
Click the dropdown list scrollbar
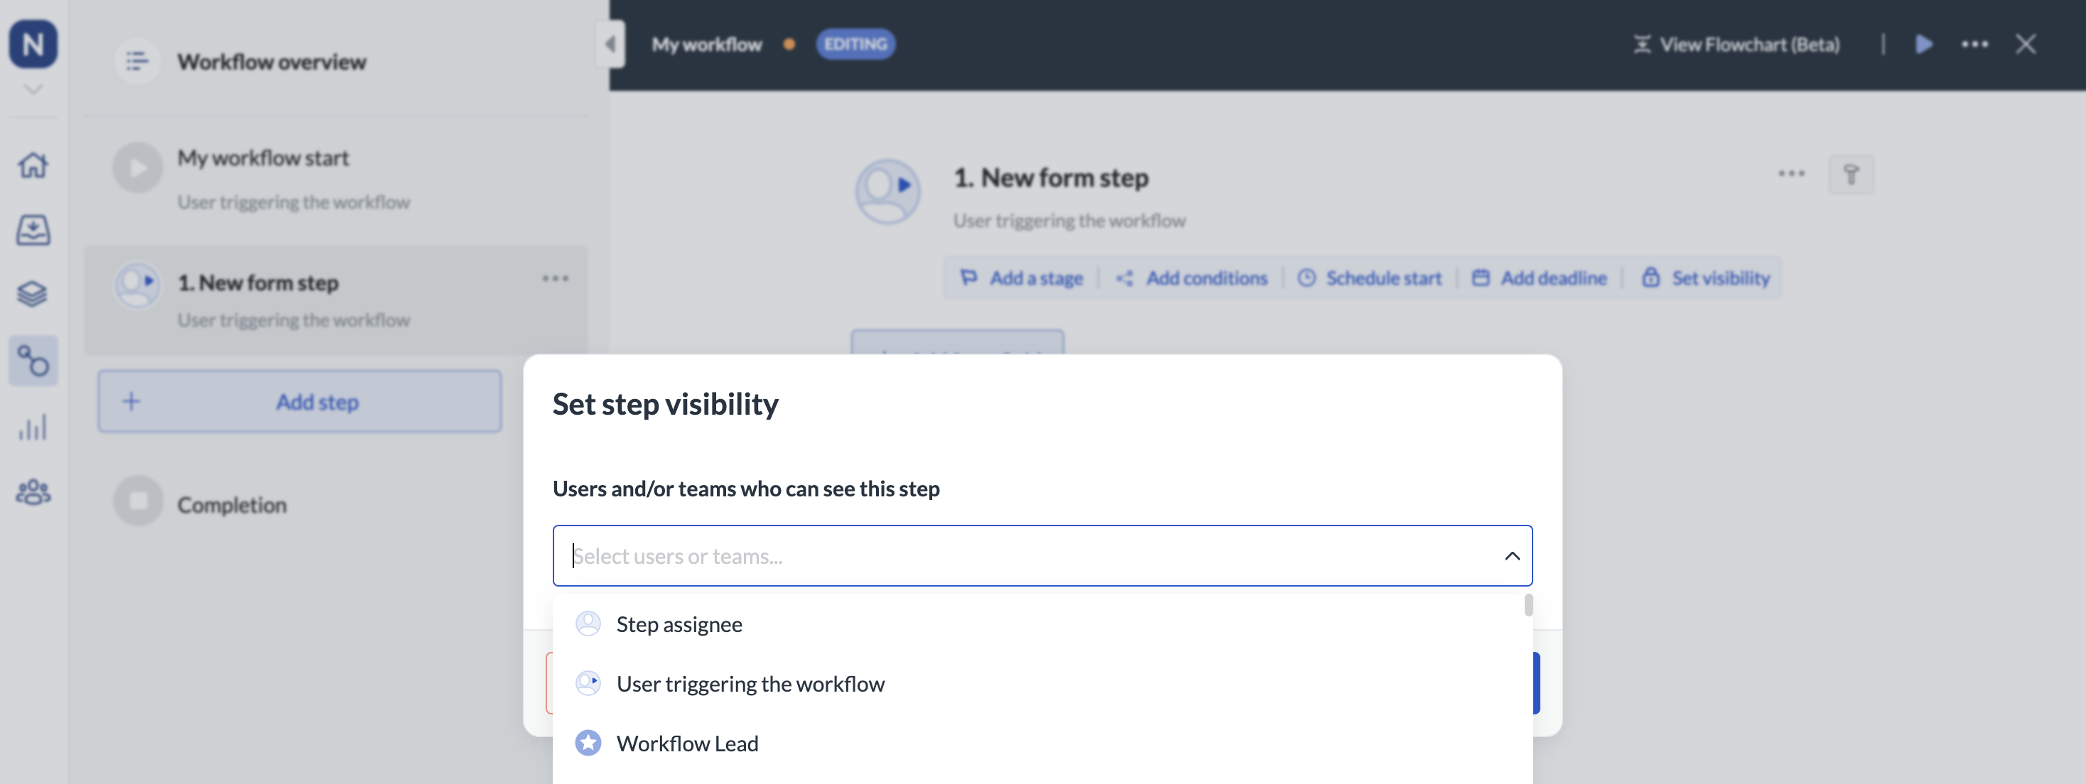click(x=1528, y=606)
